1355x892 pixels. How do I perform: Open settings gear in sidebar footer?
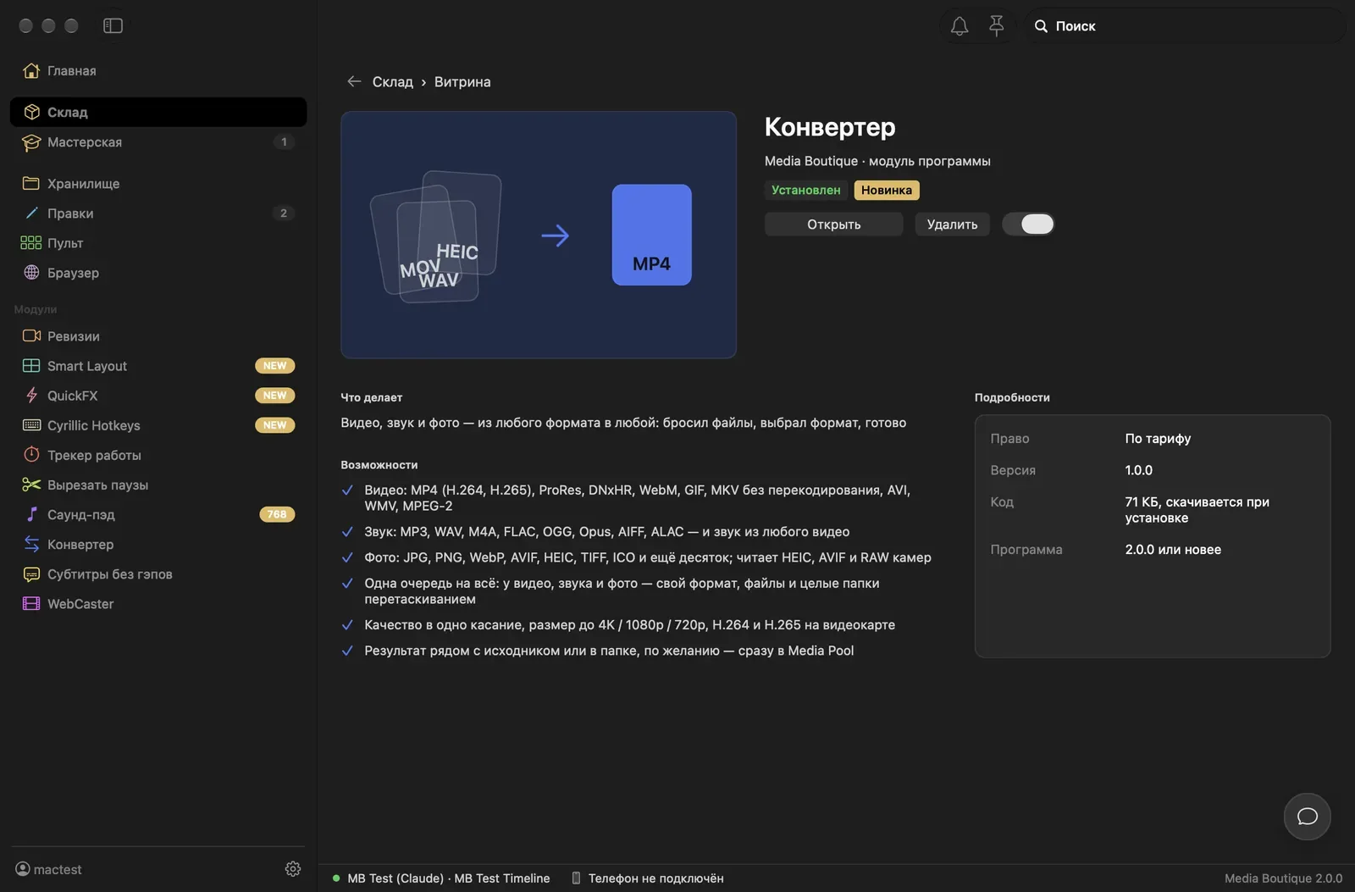pos(293,869)
